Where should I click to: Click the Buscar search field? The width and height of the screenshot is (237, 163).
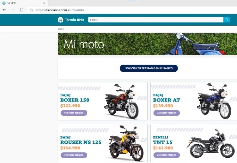click(x=156, y=20)
